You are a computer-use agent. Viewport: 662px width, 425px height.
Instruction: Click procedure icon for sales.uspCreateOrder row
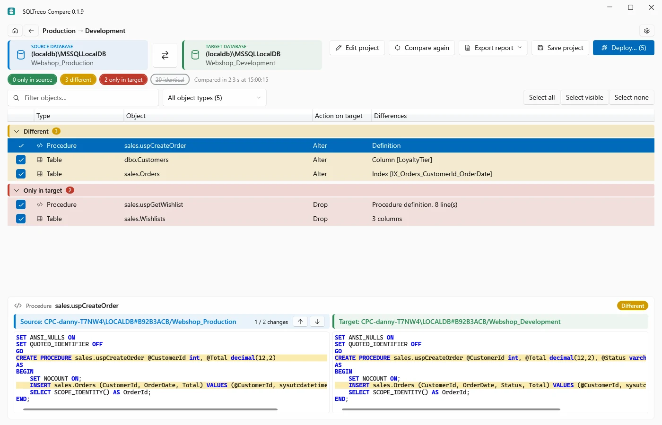pyautogui.click(x=40, y=145)
